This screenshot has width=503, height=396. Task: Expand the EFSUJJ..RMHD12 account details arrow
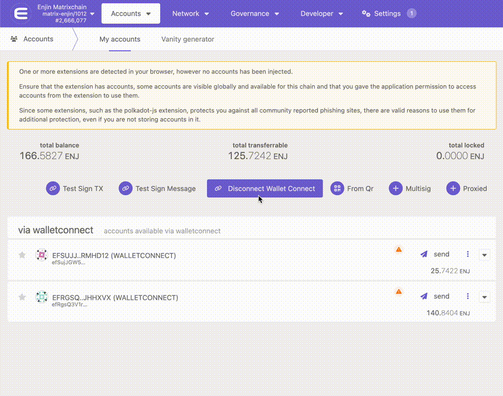tap(484, 255)
